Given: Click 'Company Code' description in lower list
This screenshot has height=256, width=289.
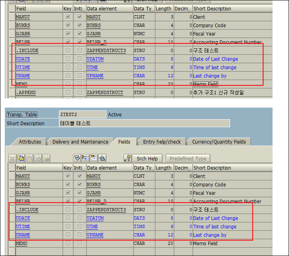Looking at the screenshot, I should [210, 184].
